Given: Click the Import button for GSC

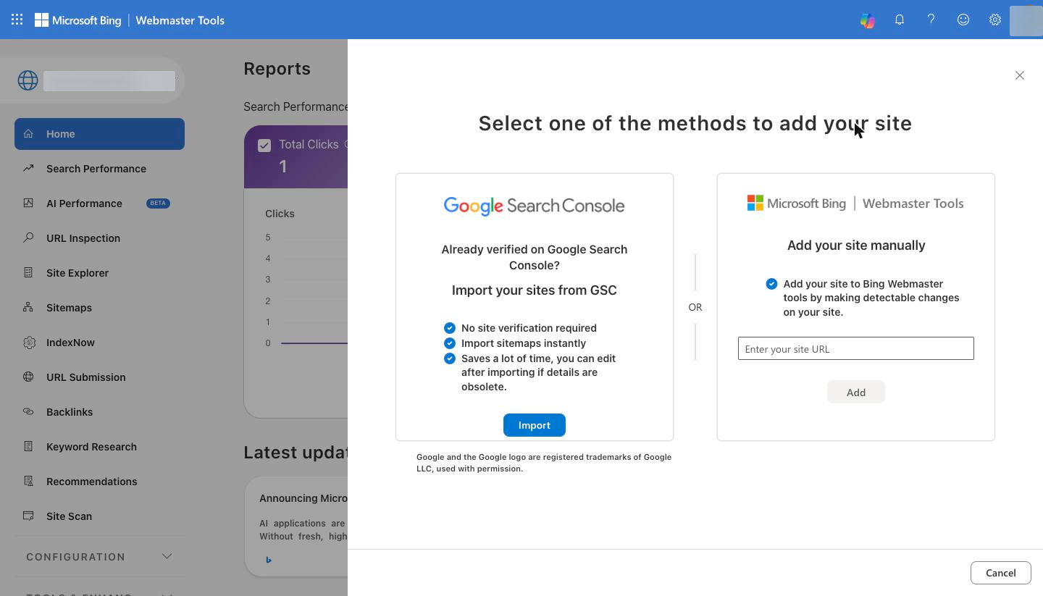Looking at the screenshot, I should click(535, 425).
